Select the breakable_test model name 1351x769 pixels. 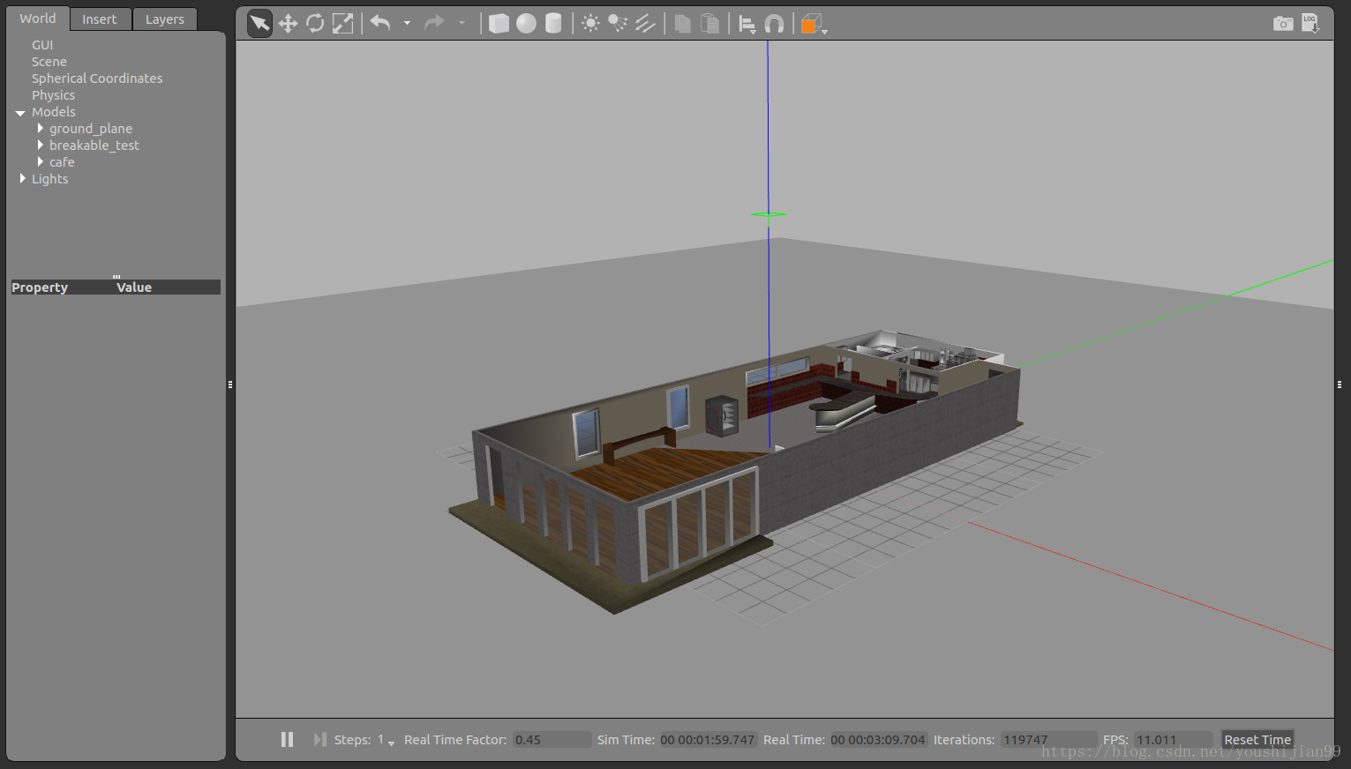click(x=94, y=146)
